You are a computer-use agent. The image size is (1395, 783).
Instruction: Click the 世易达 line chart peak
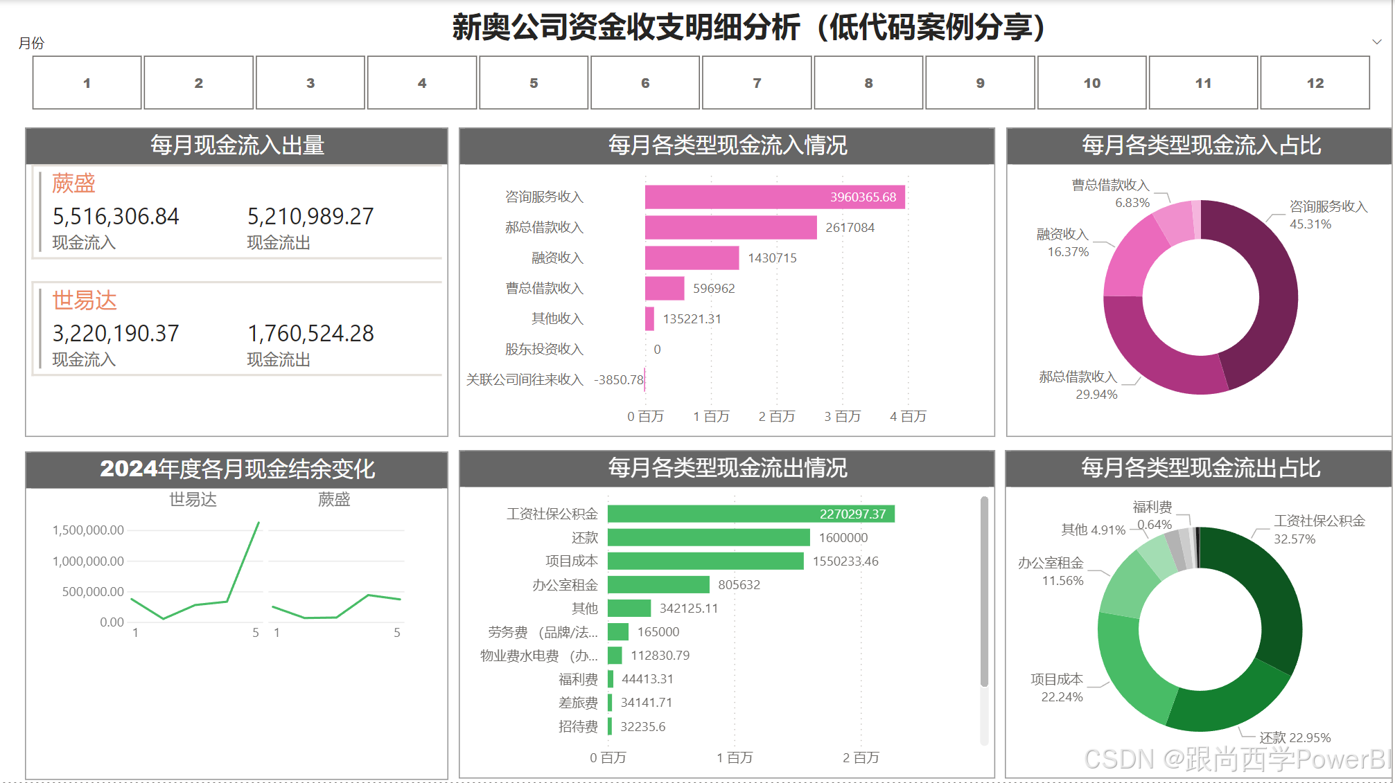pos(258,523)
